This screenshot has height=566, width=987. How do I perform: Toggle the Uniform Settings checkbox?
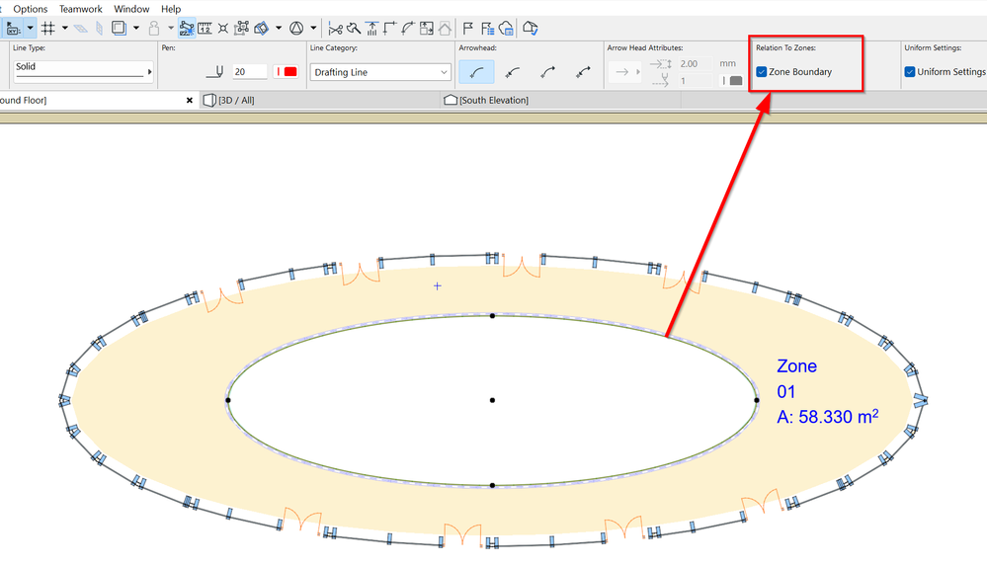pyautogui.click(x=910, y=72)
